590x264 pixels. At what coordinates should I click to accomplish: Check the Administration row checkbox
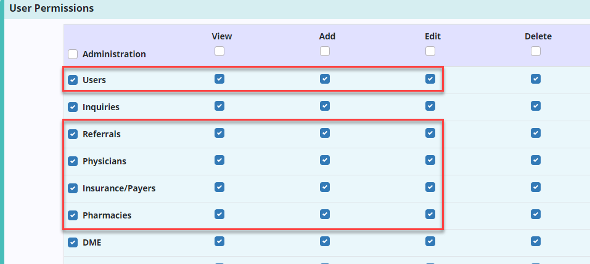[x=73, y=54]
